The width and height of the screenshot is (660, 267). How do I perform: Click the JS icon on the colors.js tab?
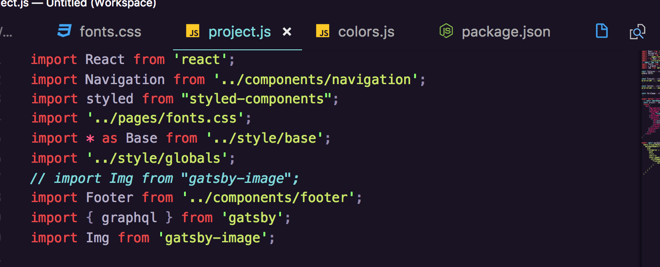tap(323, 31)
